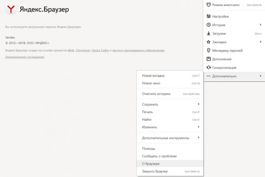Screen dimensions: 265x177
Task: Select Новая вкладка in submenu
Action: pos(170,76)
